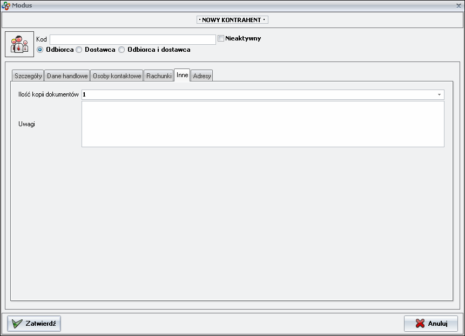465x336 pixels.
Task: Focus the Kod input field
Action: click(x=133, y=39)
